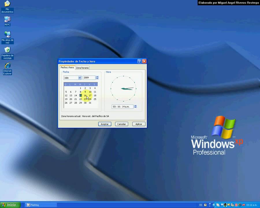This screenshot has width=260, height=208.
Task: Decrease the time with the down spinner
Action: pos(135,107)
